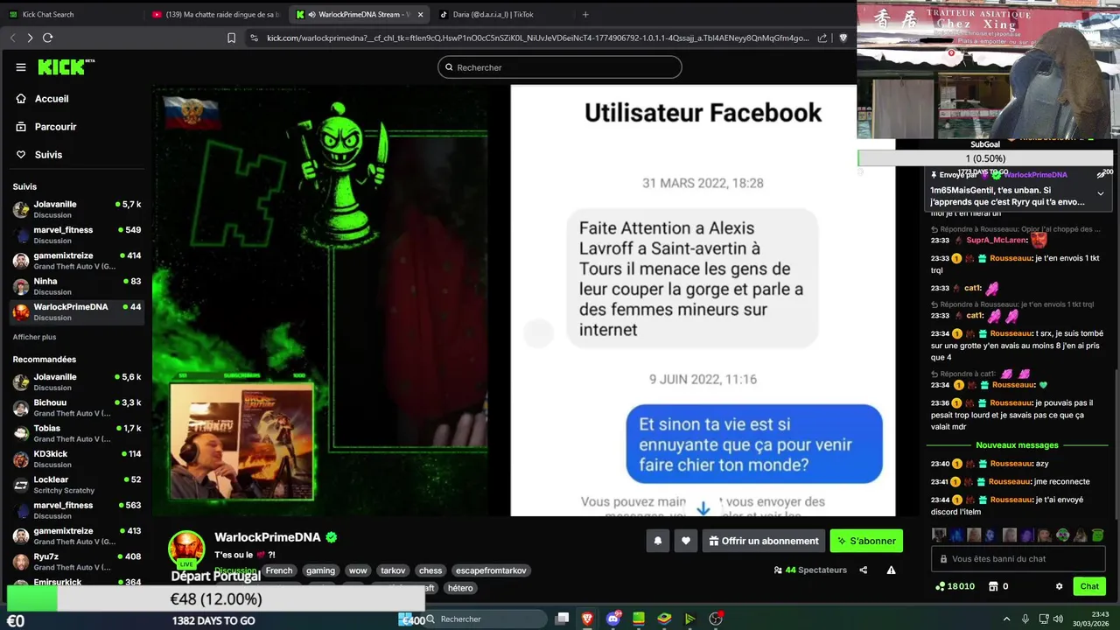Click browser back arrow
The image size is (1120, 630).
(x=12, y=38)
